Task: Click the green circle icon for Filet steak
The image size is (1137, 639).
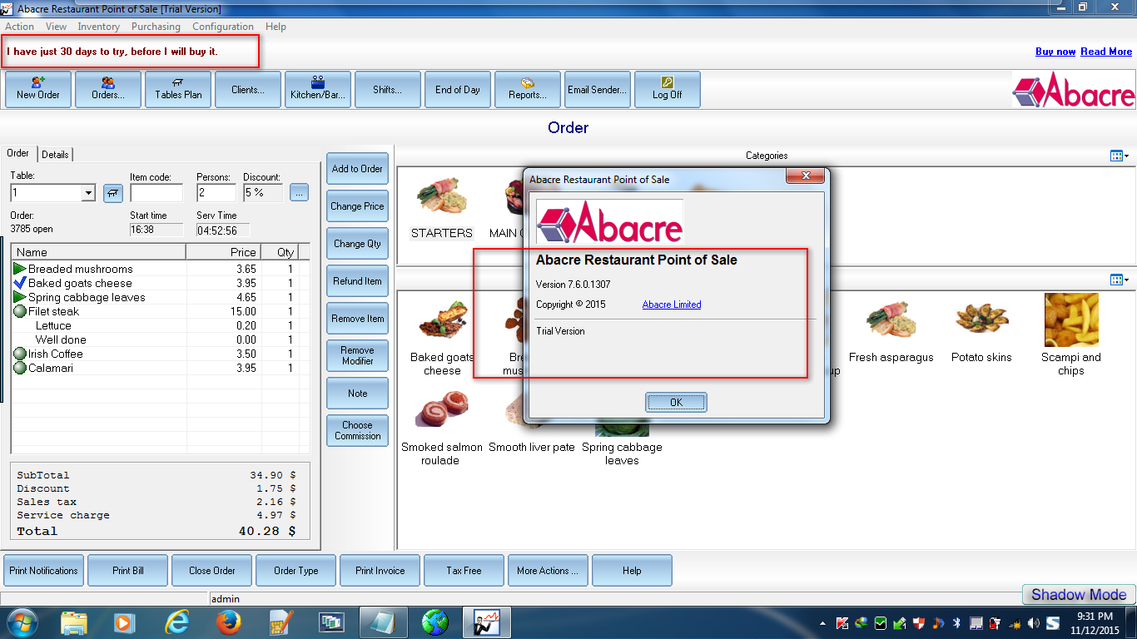Action: [x=20, y=311]
